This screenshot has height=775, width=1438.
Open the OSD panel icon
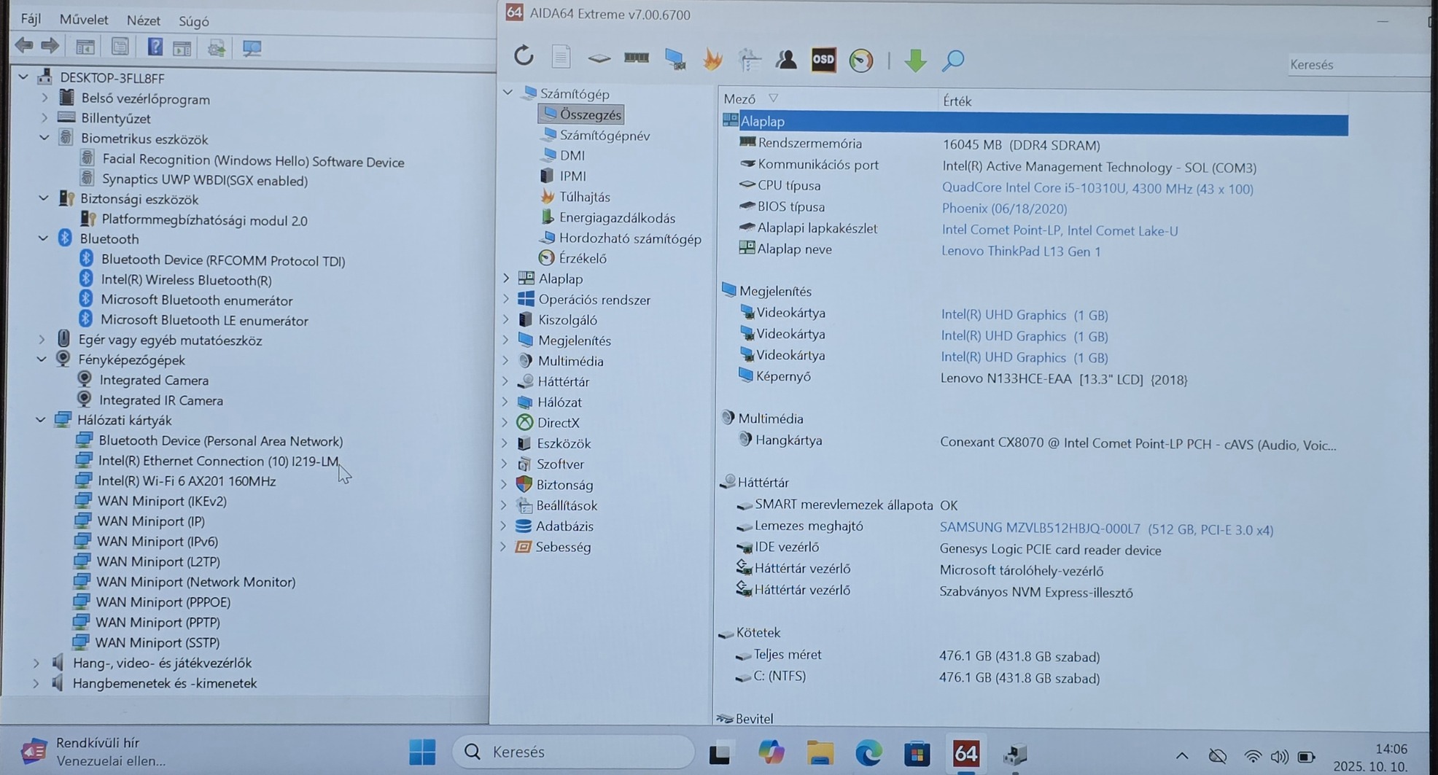pos(823,60)
